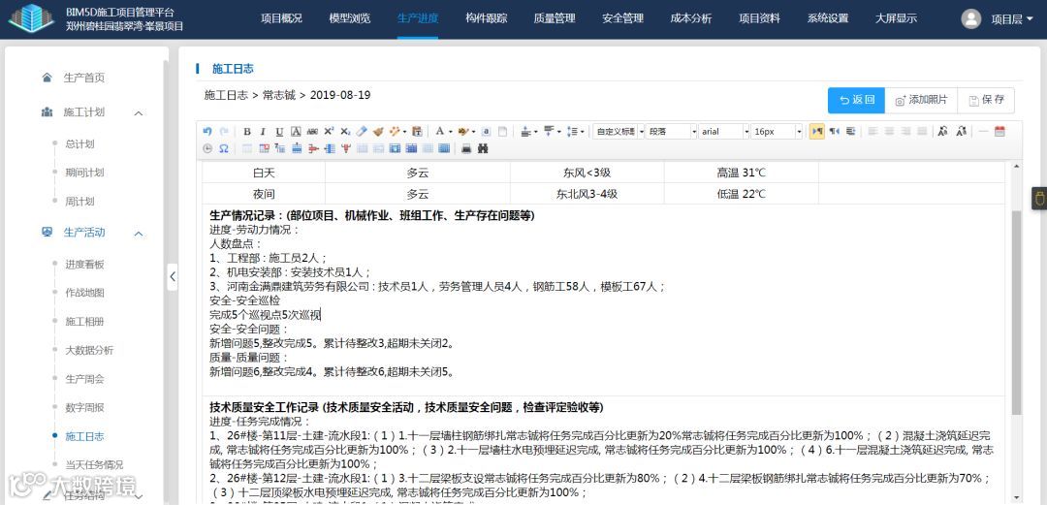This screenshot has width=1047, height=505.
Task: Click the 高温 31℃ table cell
Action: point(742,173)
